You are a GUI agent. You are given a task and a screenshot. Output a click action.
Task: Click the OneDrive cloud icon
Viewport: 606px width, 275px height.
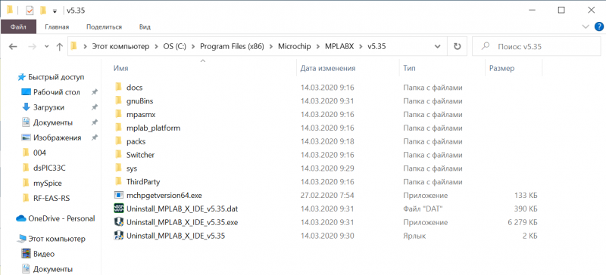point(21,218)
